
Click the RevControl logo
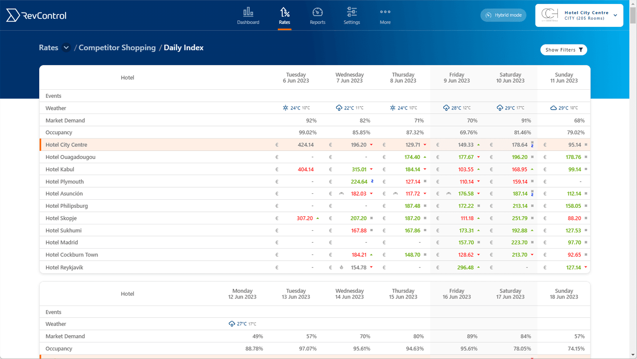coord(36,15)
